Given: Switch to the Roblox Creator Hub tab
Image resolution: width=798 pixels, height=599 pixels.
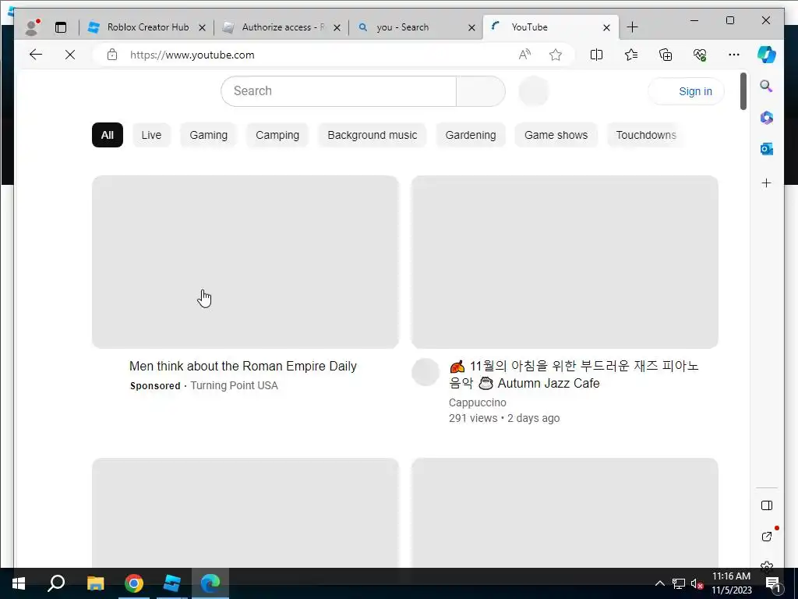Looking at the screenshot, I should coord(145,27).
